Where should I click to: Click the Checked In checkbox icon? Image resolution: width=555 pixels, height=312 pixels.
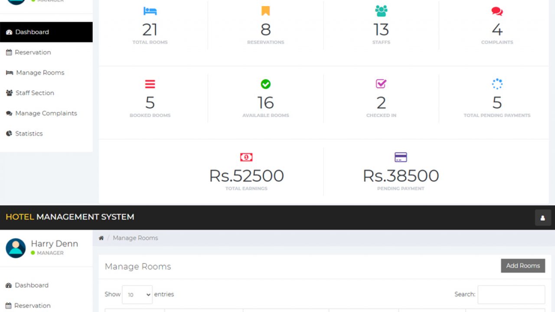(x=381, y=84)
